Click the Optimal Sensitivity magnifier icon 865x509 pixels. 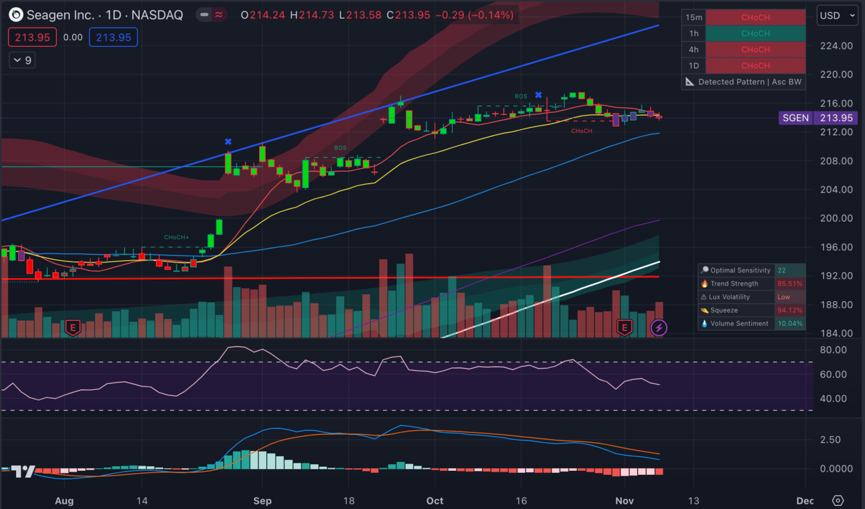[704, 270]
